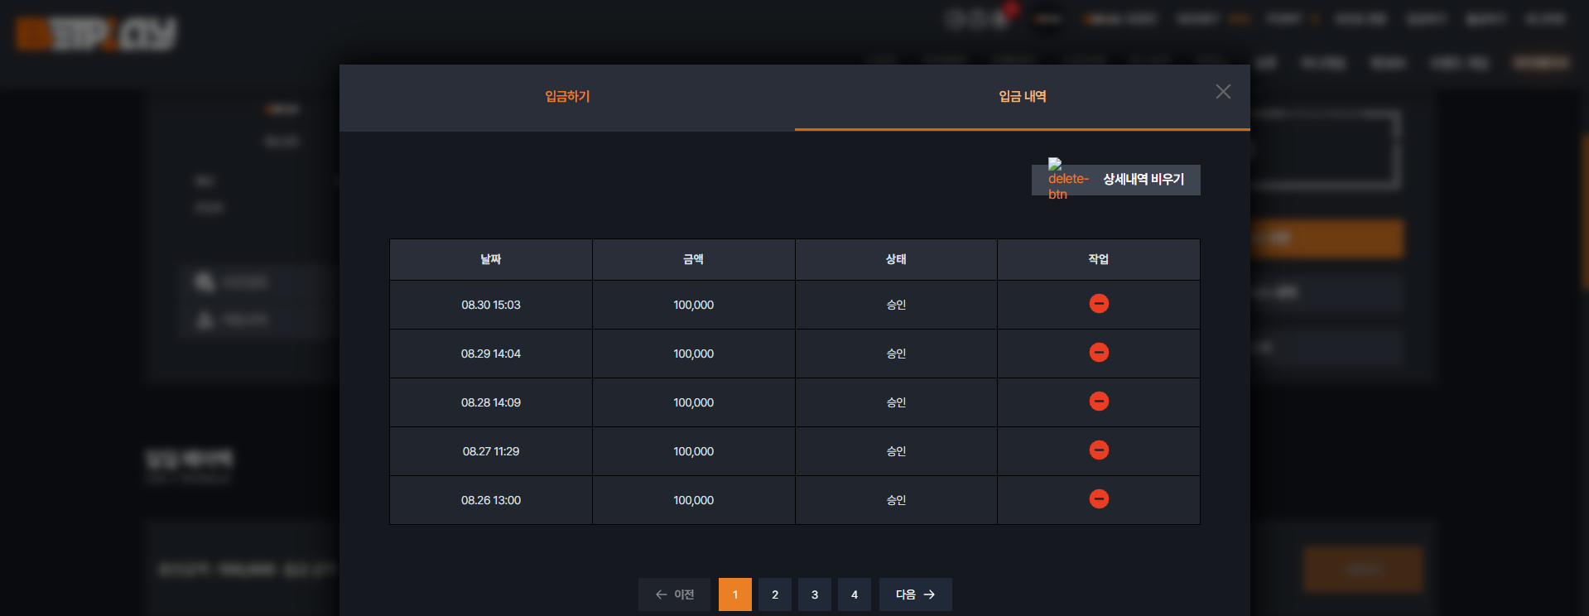Viewport: 1589px width, 616px height.
Task: Click the 날짜 column header
Action: pos(491,260)
